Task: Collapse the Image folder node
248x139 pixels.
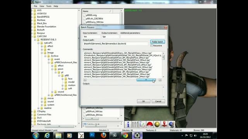Action: [x=42, y=53]
